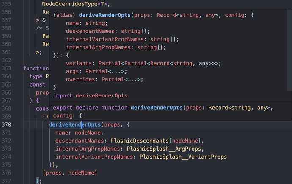Click PlasmicSplash__VariantProps on line 374
This screenshot has width=292, height=184.
183,157
